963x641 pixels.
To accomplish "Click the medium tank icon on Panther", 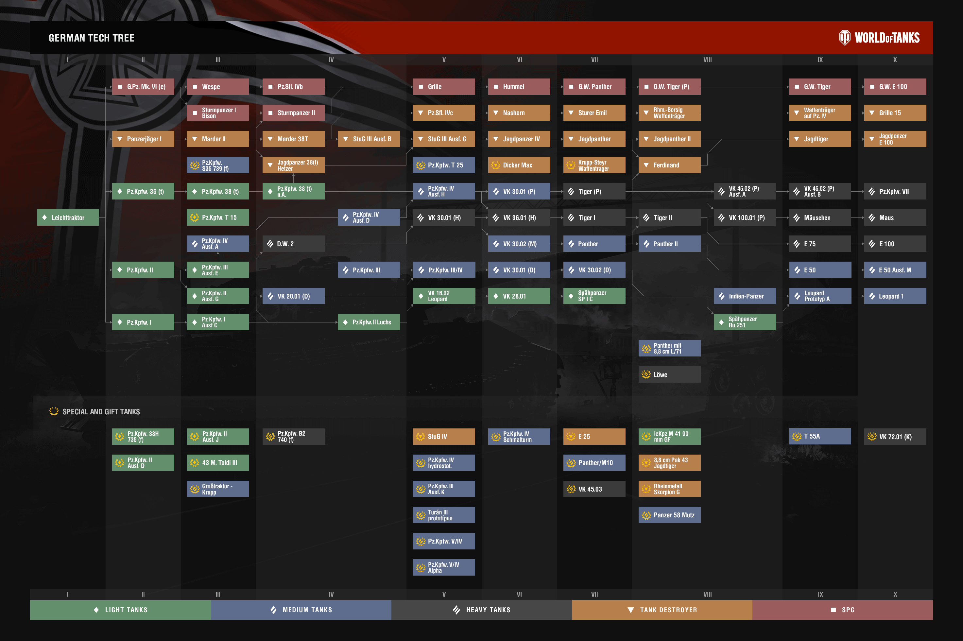I will tap(571, 244).
